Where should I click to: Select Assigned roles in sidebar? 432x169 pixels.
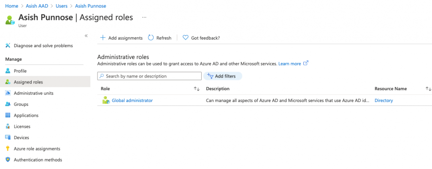[x=28, y=82]
